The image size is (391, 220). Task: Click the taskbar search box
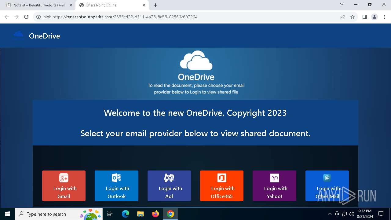click(59, 214)
